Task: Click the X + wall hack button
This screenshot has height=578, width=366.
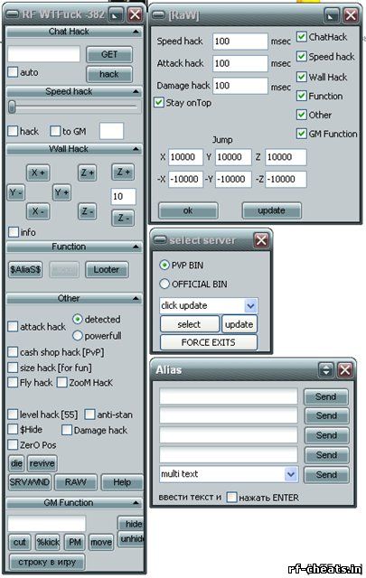Action: (38, 172)
